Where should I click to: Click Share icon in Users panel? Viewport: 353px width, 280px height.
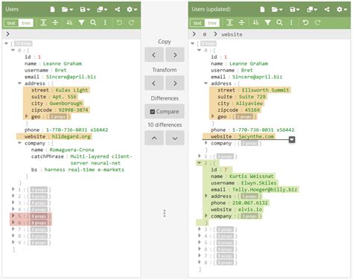pyautogui.click(x=118, y=10)
